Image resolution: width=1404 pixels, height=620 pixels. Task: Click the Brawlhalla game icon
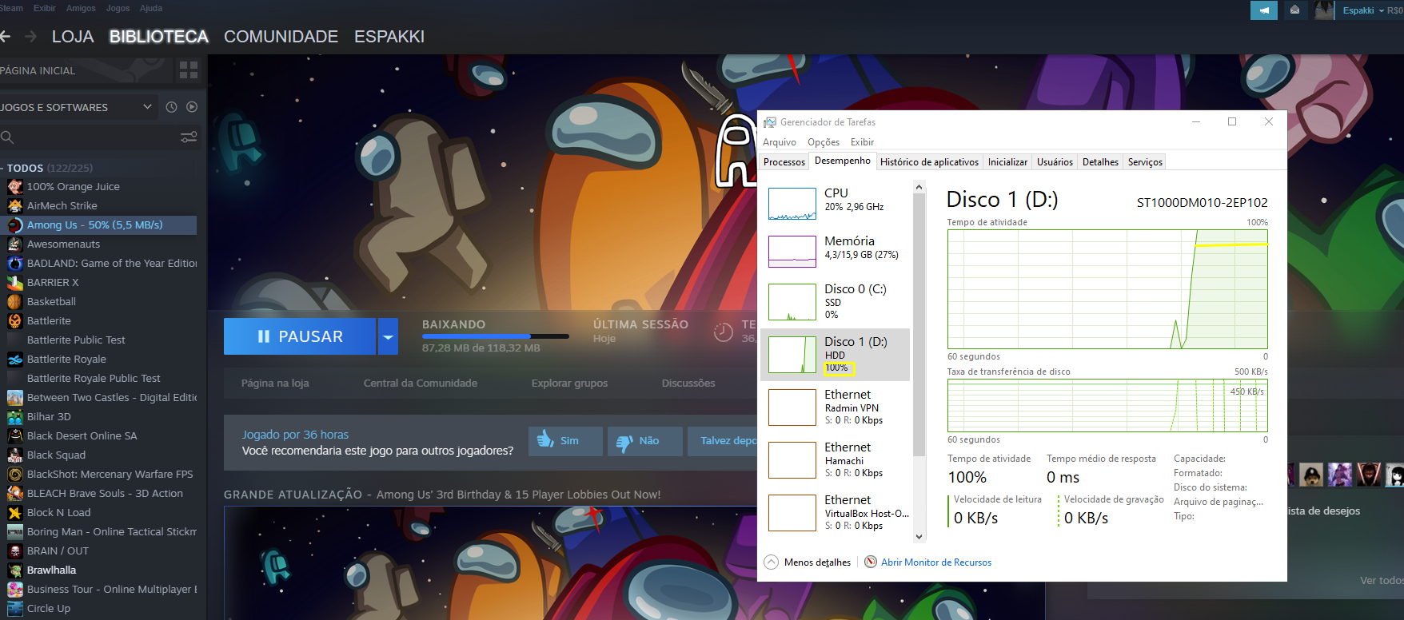point(15,570)
